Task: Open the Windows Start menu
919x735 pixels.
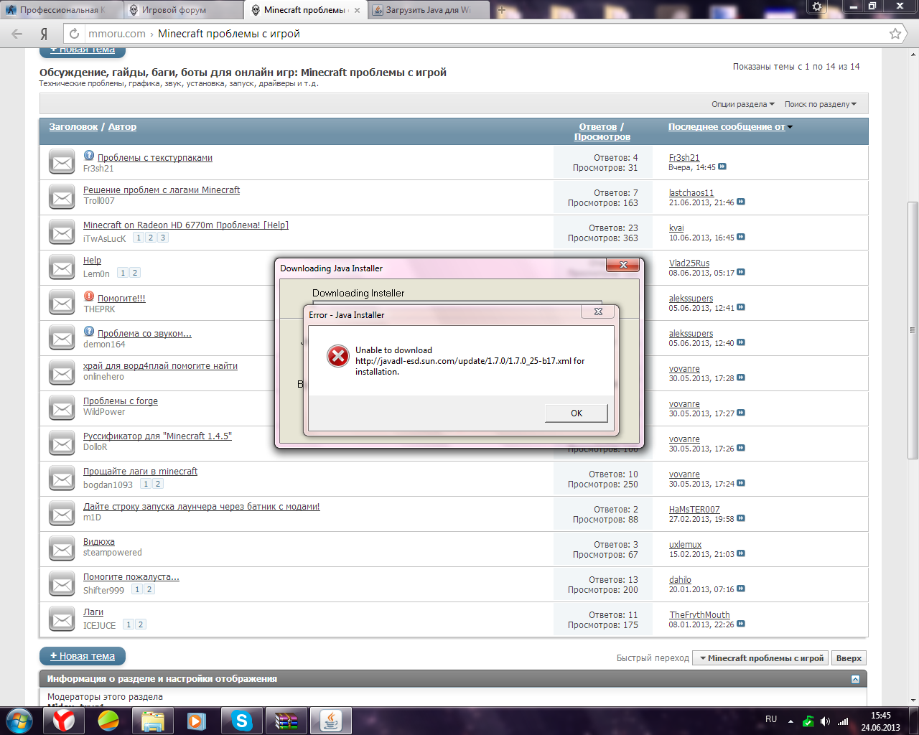Action: (x=19, y=721)
